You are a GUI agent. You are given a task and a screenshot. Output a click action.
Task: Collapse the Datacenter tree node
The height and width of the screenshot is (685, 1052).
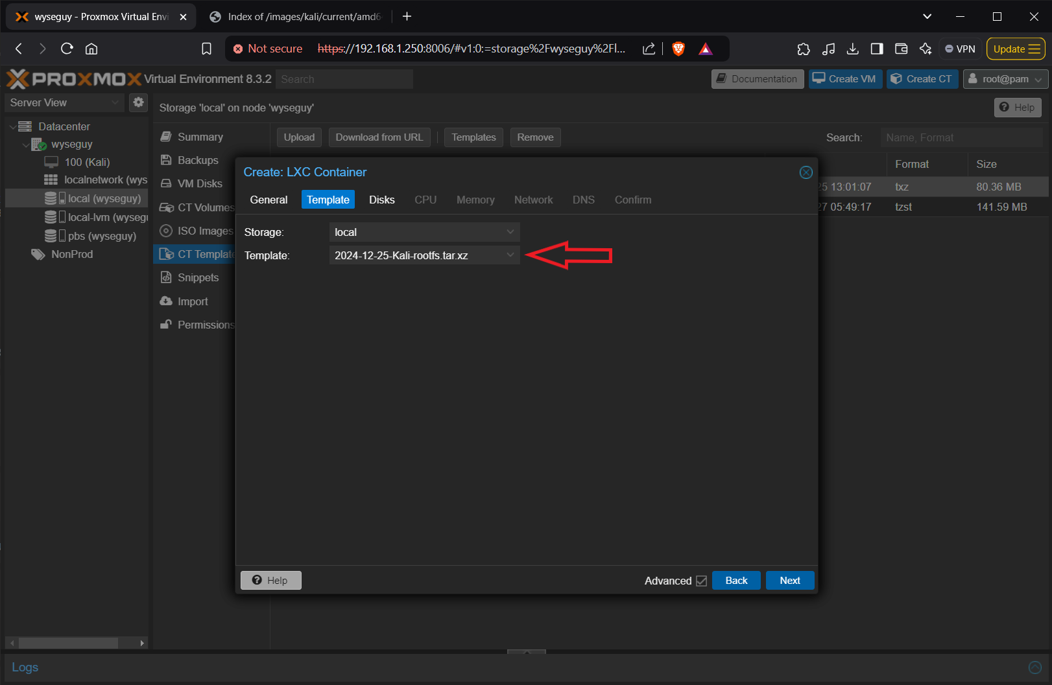tap(13, 126)
